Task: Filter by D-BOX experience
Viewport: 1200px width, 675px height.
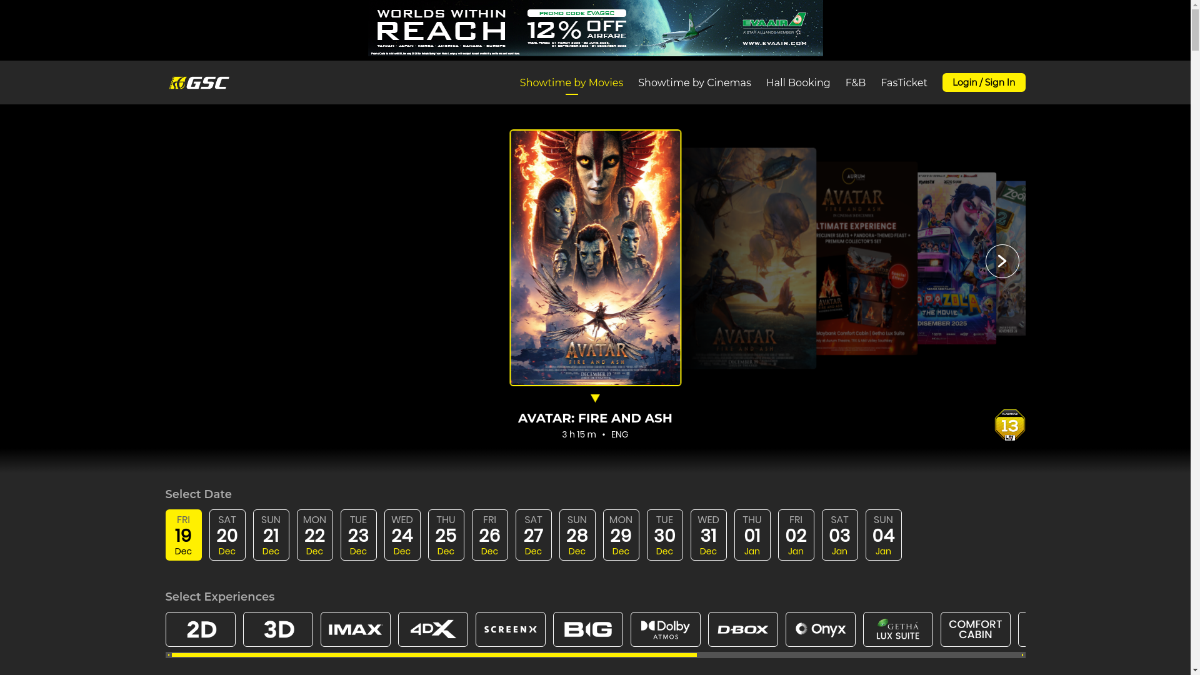Action: 743,629
